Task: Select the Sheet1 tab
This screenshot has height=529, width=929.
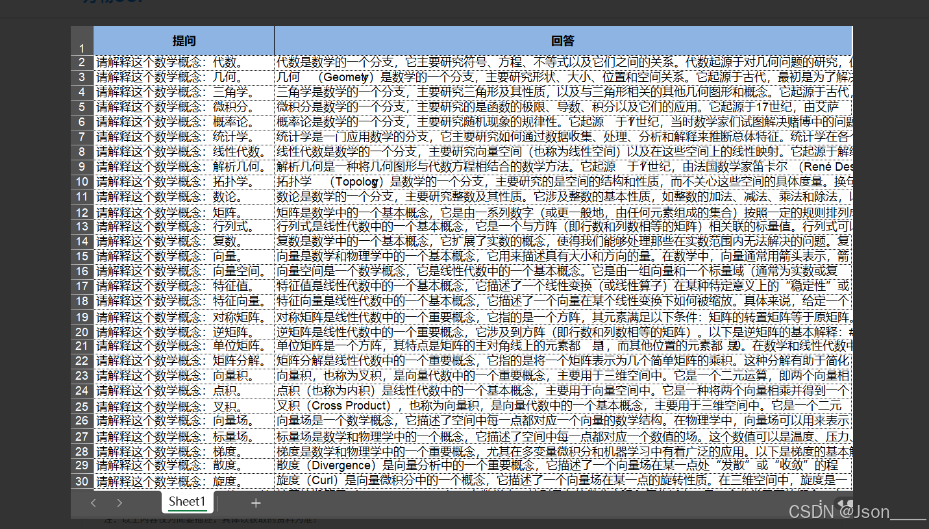Action: pyautogui.click(x=187, y=502)
